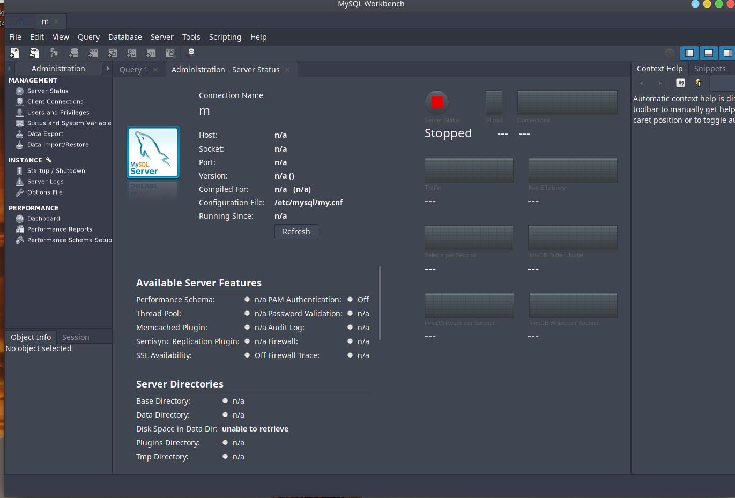This screenshot has width=735, height=498.
Task: Open Performance Reports
Action: (x=60, y=229)
